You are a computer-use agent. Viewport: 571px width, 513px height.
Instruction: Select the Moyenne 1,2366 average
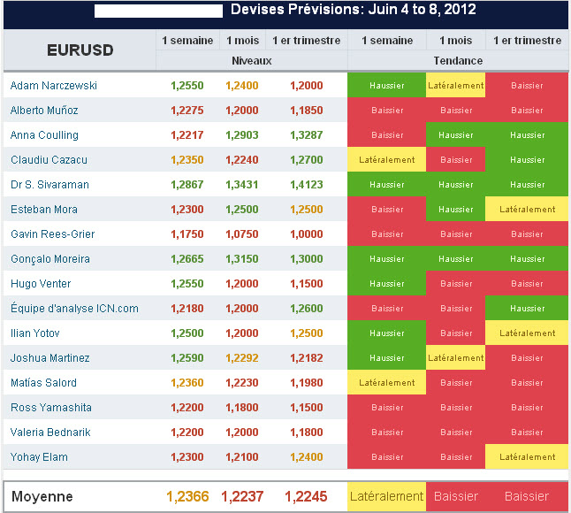[187, 496]
